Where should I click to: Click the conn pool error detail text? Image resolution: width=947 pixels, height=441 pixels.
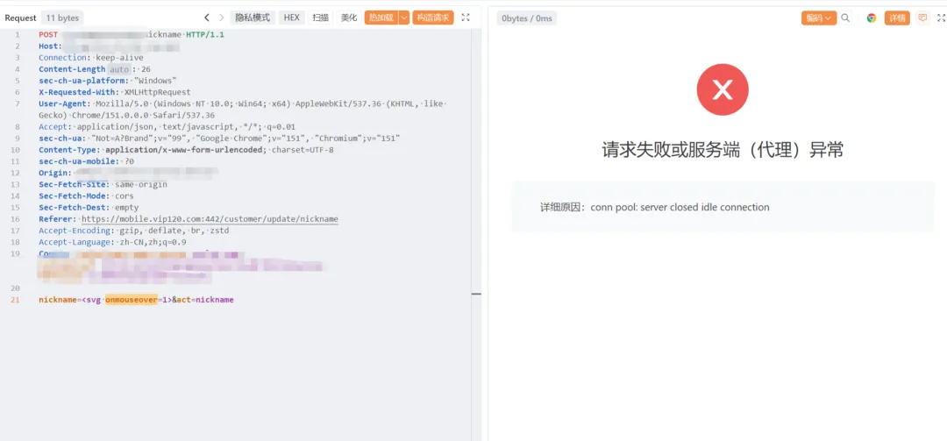pyautogui.click(x=680, y=207)
